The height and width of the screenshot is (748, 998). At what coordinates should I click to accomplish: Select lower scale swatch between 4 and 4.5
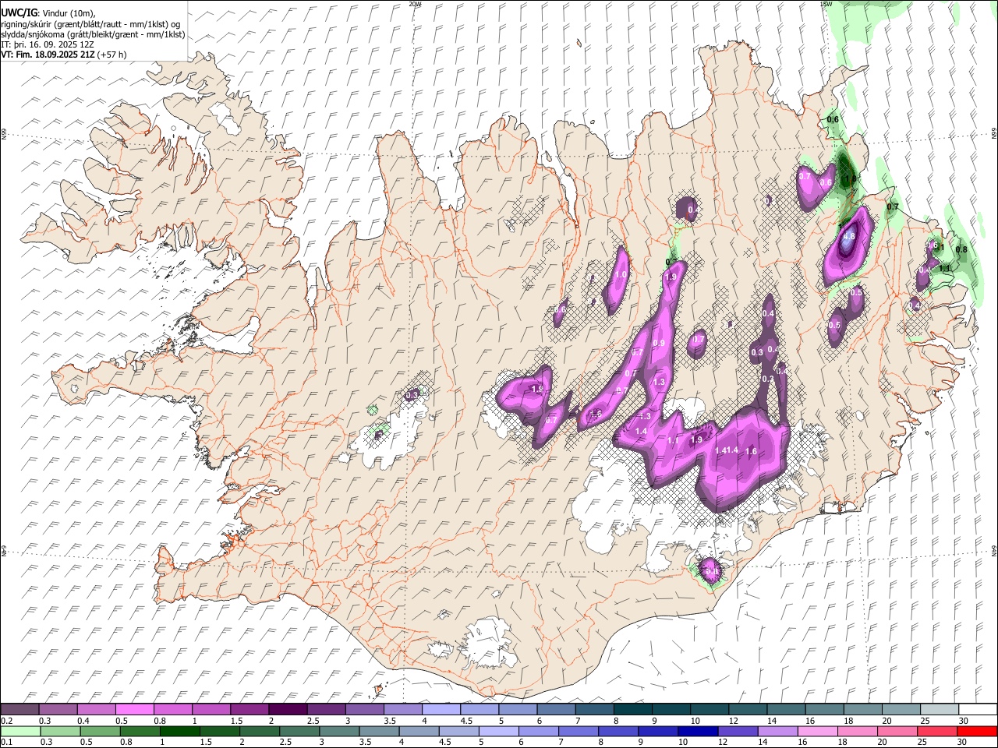pyautogui.click(x=419, y=731)
